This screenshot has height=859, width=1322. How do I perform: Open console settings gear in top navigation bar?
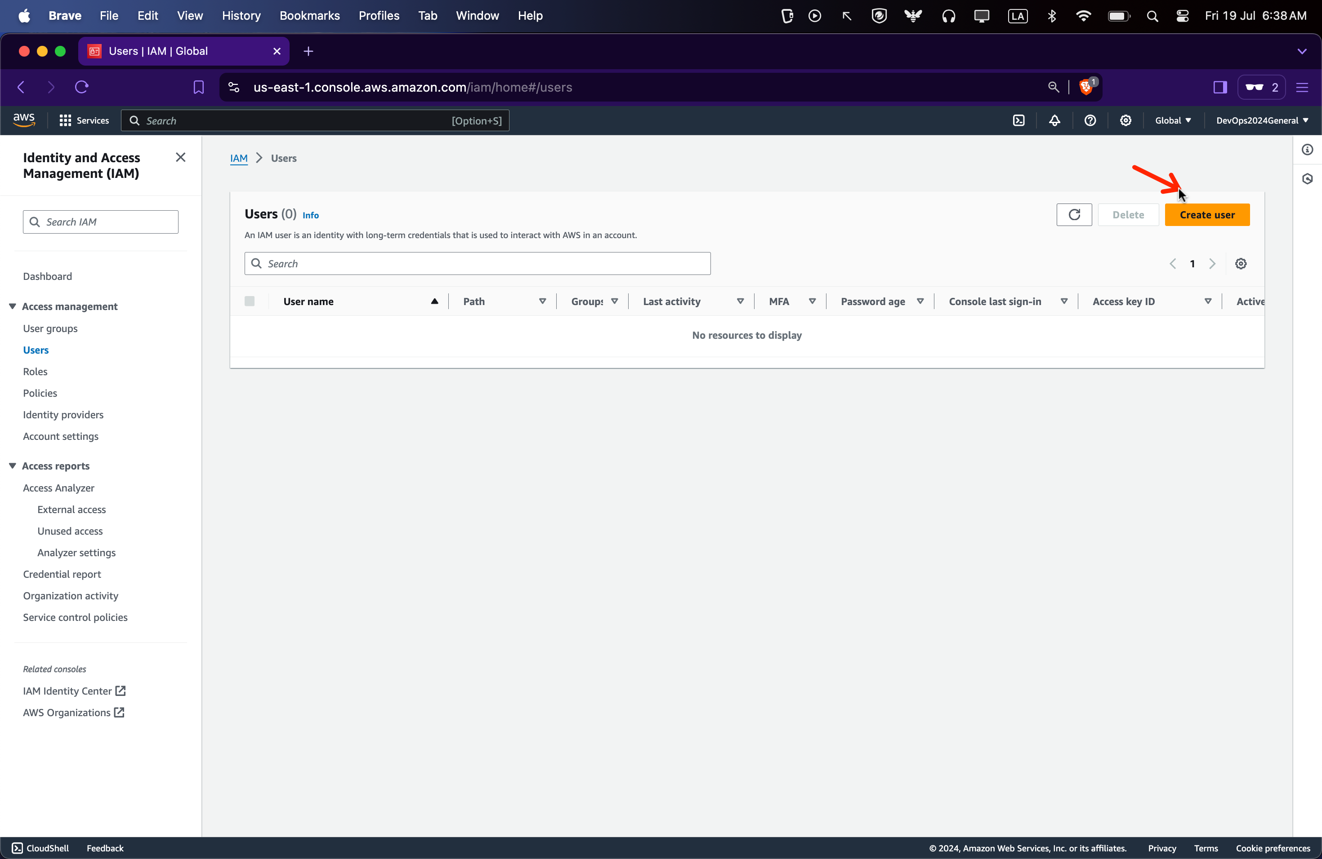1125,120
